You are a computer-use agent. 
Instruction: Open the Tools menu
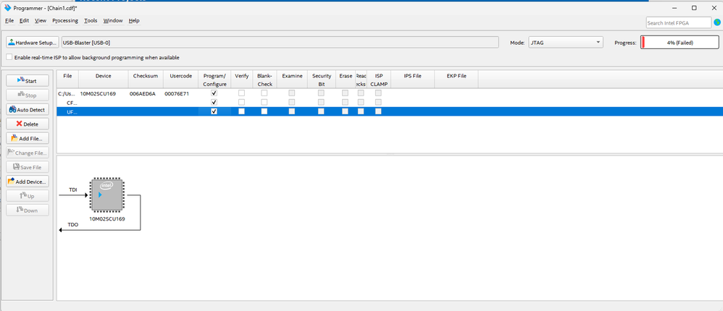pos(91,21)
